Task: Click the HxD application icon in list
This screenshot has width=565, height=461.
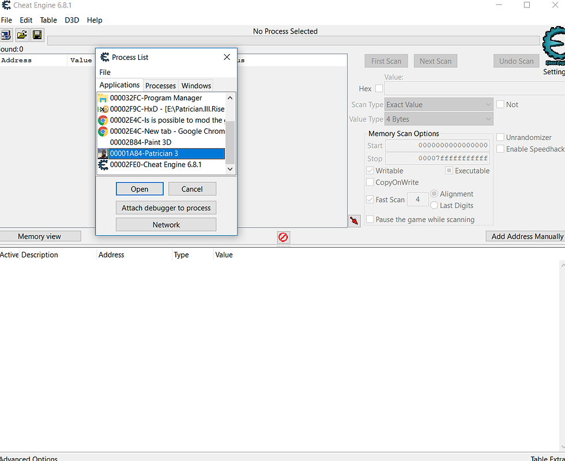Action: click(x=103, y=109)
